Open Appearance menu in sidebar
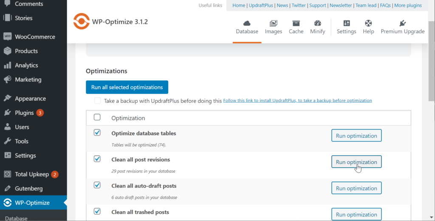This screenshot has width=435, height=221. coord(30,98)
